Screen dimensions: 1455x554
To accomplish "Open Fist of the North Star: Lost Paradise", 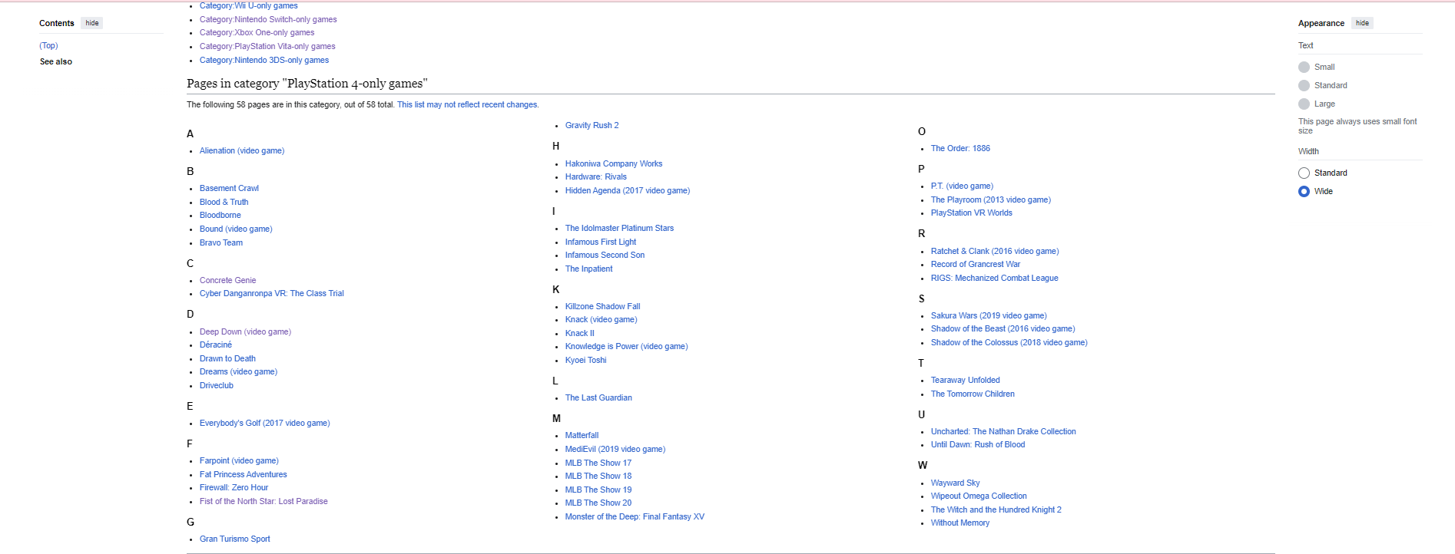I will 263,501.
